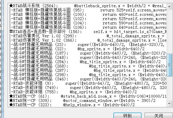Click the 转到 button
Viewport: 173px width, 118px height.
coord(128,115)
